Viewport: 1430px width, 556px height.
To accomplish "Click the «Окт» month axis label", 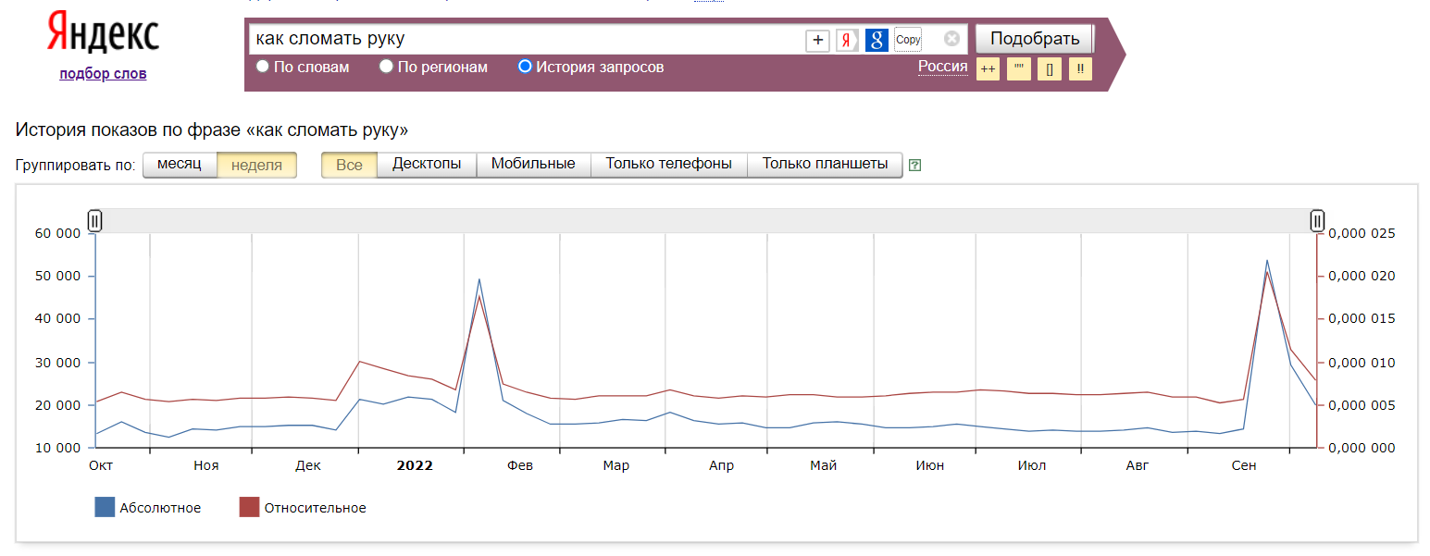I will [x=101, y=465].
